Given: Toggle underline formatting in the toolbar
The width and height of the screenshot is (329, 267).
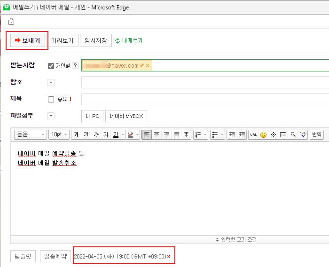Looking at the screenshot, I should point(86,134).
